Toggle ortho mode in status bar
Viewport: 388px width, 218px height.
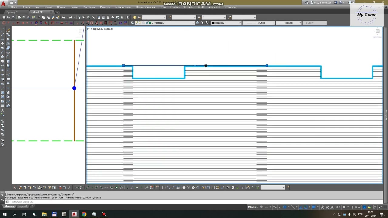coord(280,207)
